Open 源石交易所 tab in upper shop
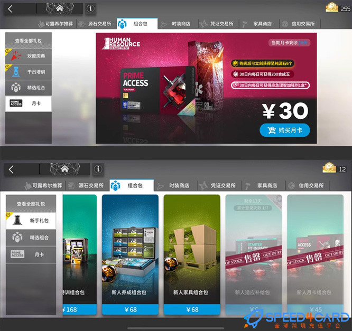The height and width of the screenshot is (331, 352). point(97,24)
